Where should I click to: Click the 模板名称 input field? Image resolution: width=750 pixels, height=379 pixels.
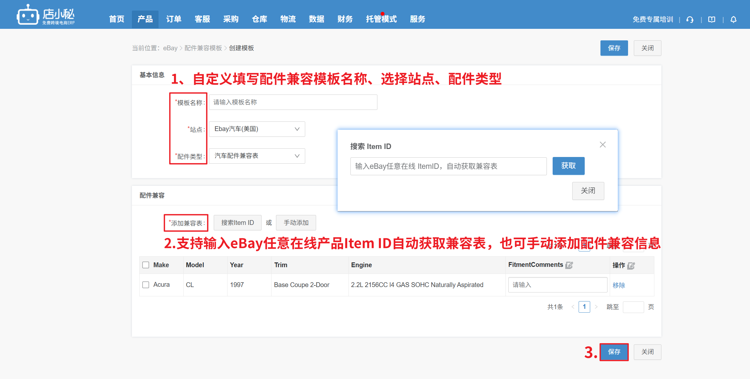[293, 102]
